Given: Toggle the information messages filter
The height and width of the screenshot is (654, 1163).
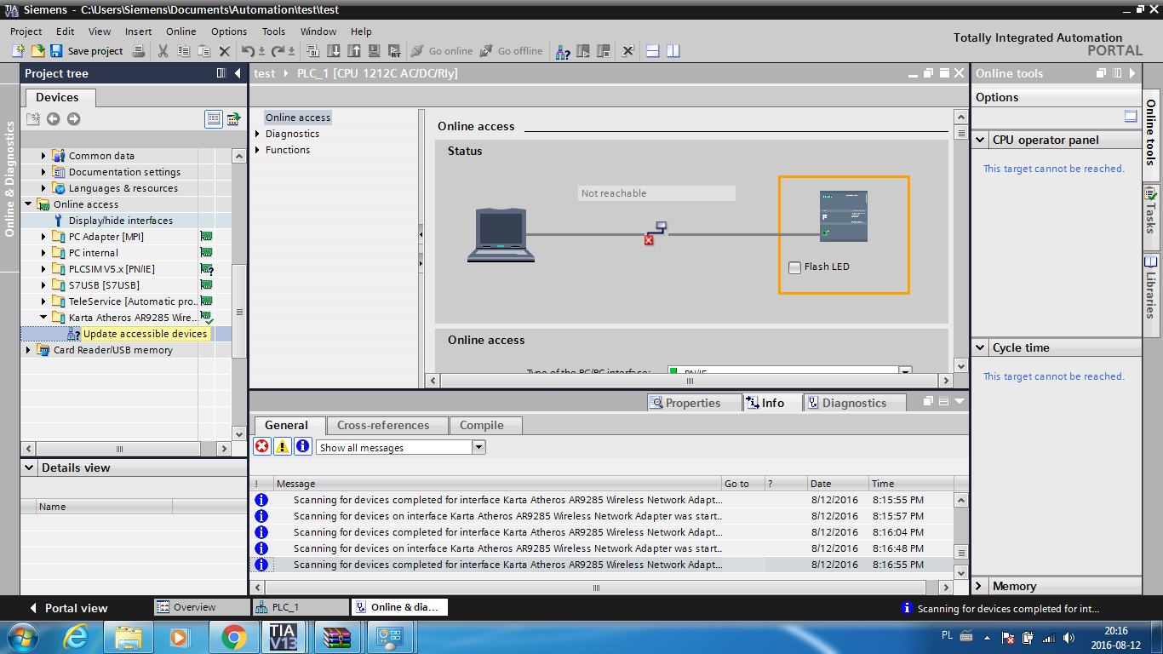Looking at the screenshot, I should coord(303,446).
